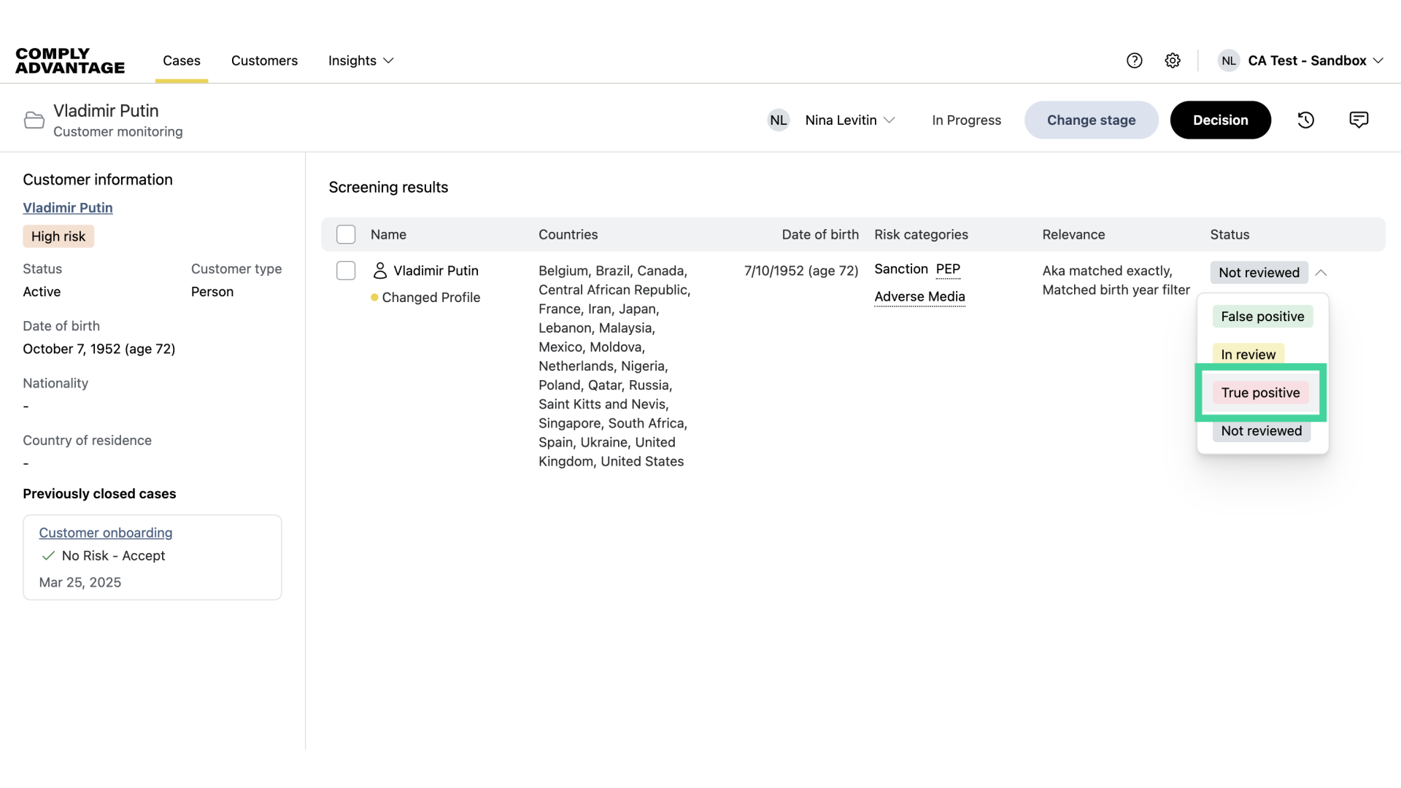The image size is (1401, 788).
Task: Expand the Insights menu
Action: point(360,61)
